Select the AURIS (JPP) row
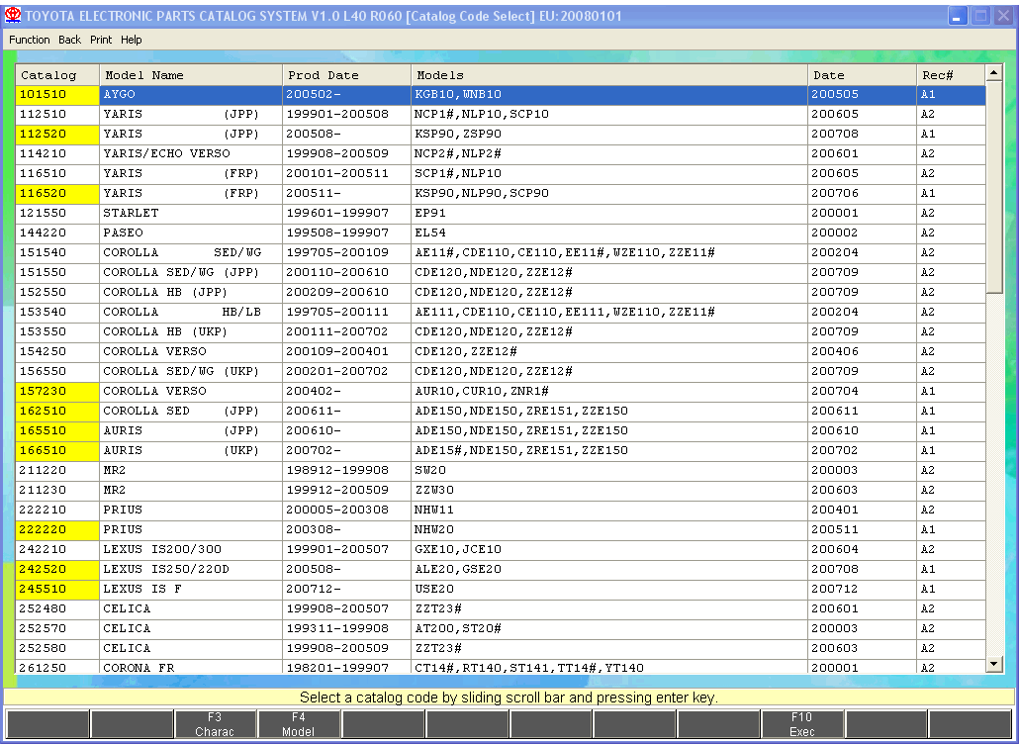This screenshot has width=1019, height=744. (501, 430)
